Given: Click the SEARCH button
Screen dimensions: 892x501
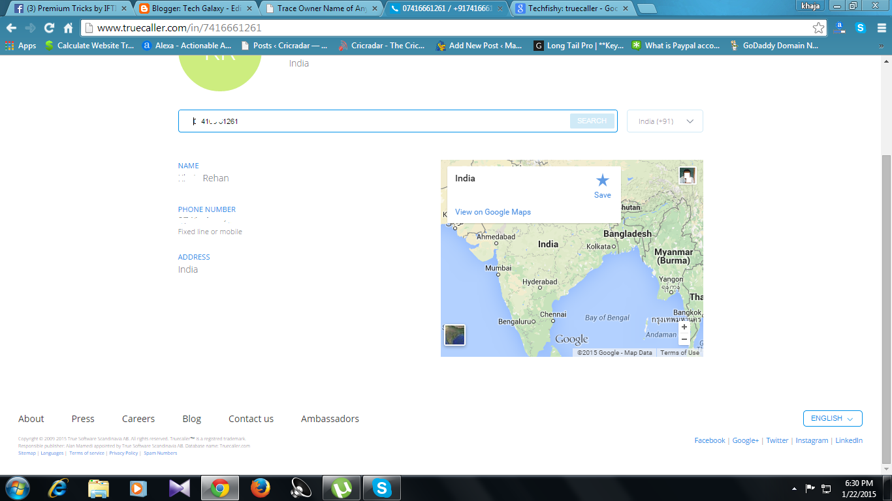Looking at the screenshot, I should point(592,121).
